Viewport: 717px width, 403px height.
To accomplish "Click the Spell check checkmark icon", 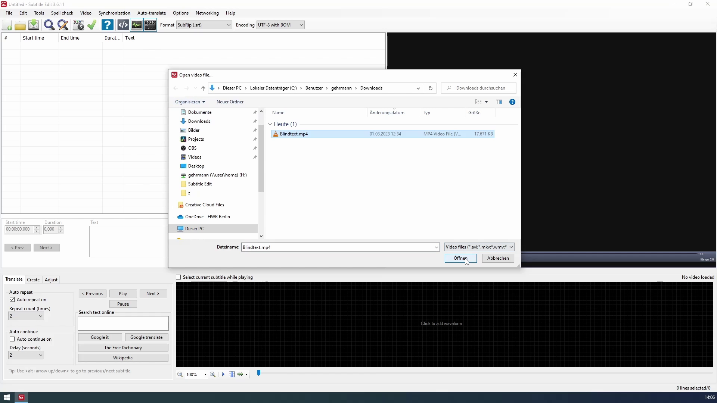I will (x=92, y=25).
